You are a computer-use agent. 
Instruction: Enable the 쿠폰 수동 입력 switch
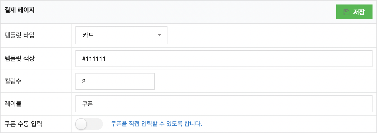(89, 124)
